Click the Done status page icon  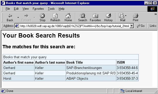[3, 91]
